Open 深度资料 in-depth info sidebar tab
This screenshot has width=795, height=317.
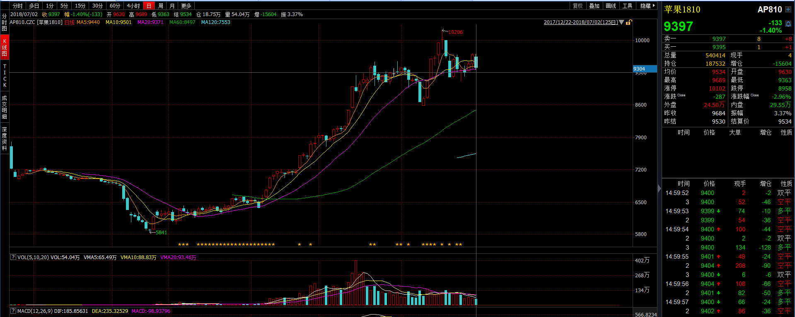pos(5,138)
